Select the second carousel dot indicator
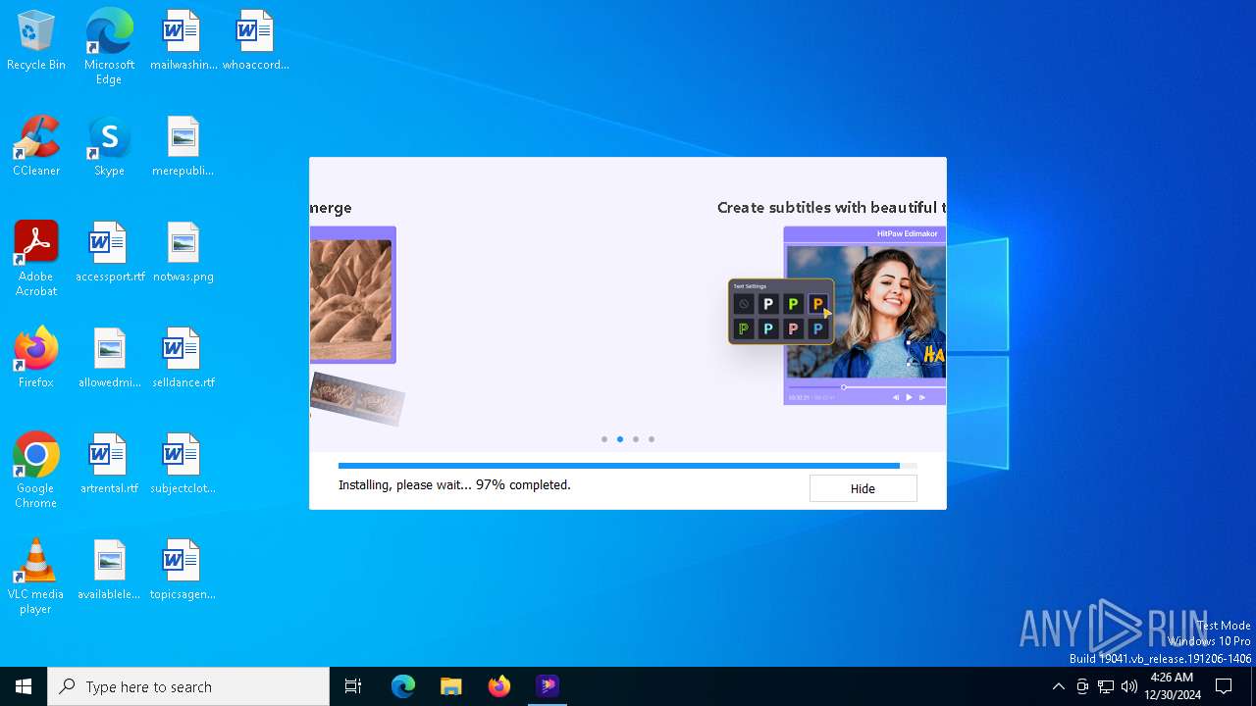The height and width of the screenshot is (706, 1256). 620,439
